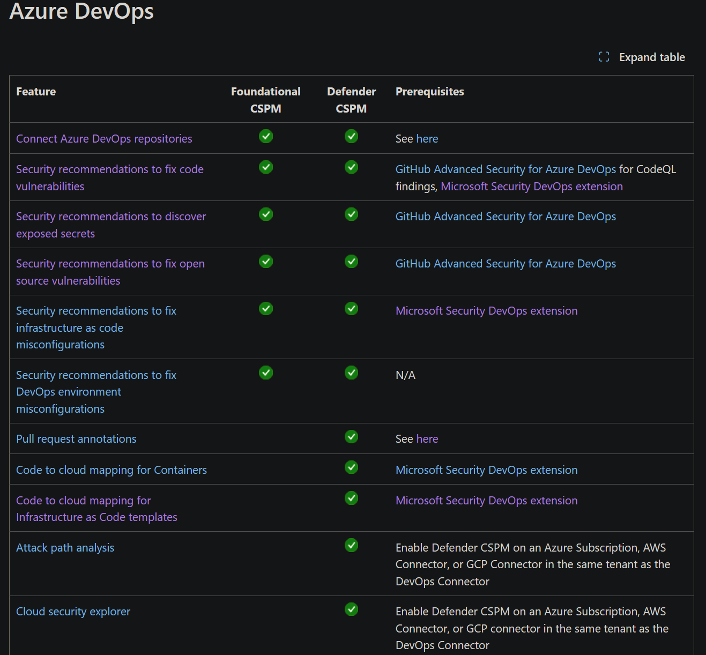Open fix infrastructure as code misconfigurations link
Image resolution: width=706 pixels, height=655 pixels.
click(96, 327)
